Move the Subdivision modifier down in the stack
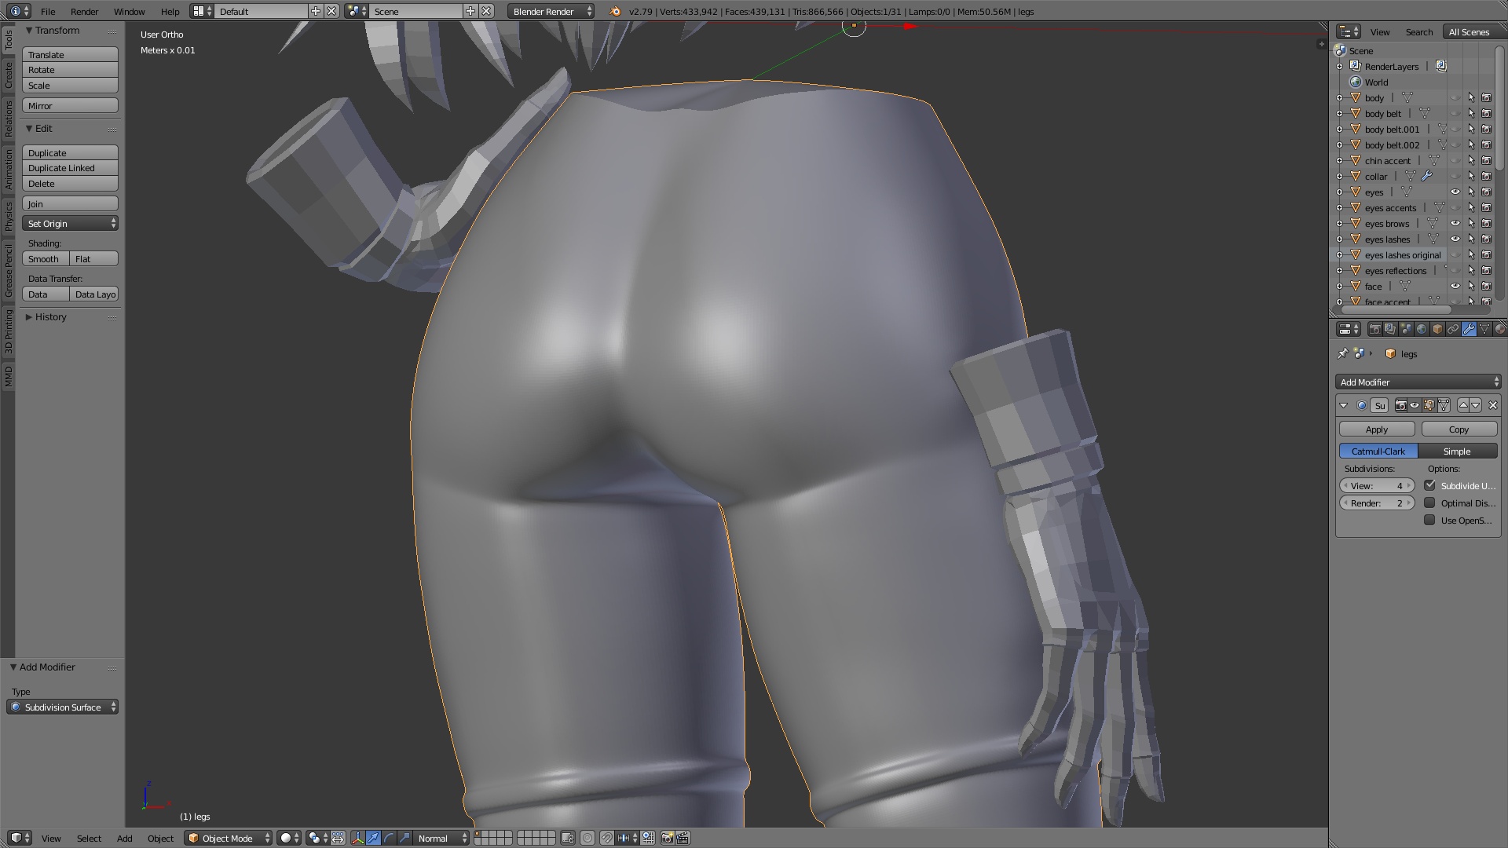The width and height of the screenshot is (1508, 848). pos(1476,405)
